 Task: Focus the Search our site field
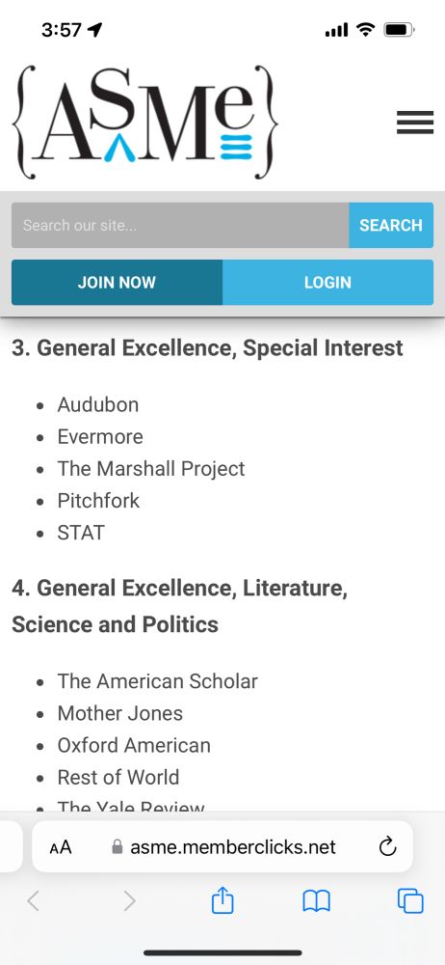coord(180,225)
